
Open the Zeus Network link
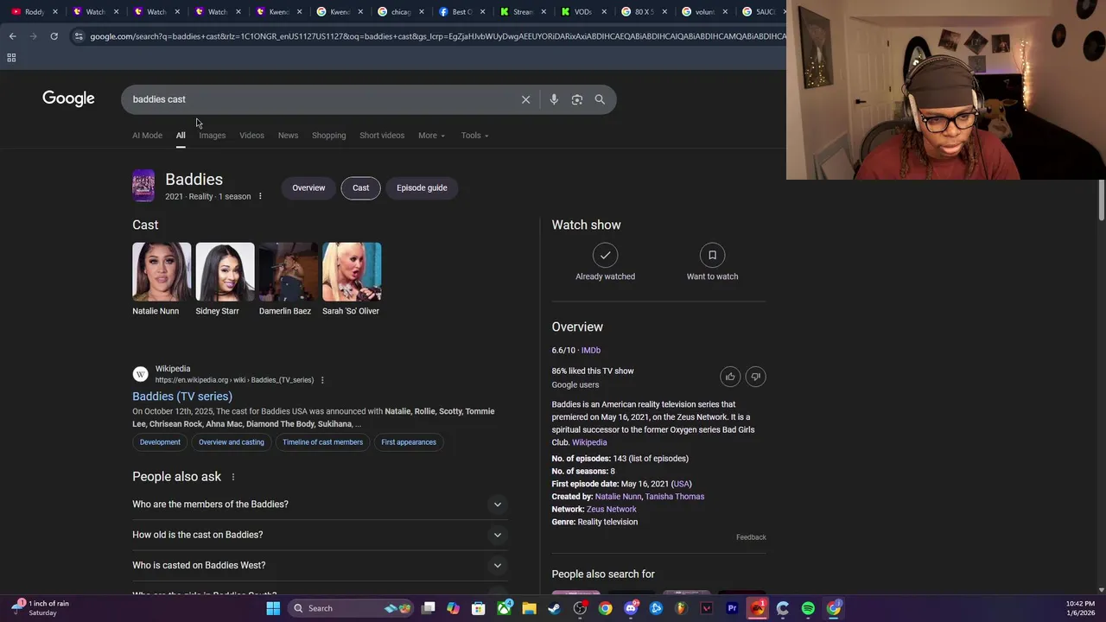click(x=611, y=510)
